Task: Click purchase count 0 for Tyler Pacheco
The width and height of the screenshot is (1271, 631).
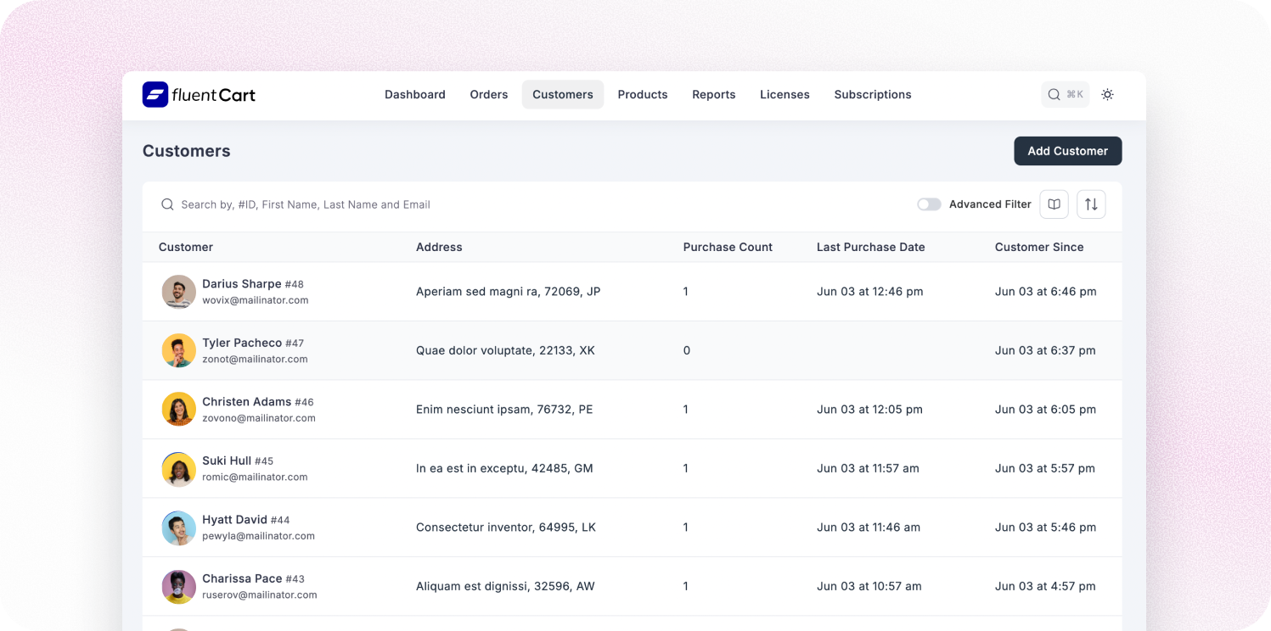Action: click(687, 350)
